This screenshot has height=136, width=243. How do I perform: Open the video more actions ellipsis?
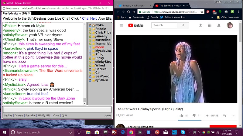[233, 116]
